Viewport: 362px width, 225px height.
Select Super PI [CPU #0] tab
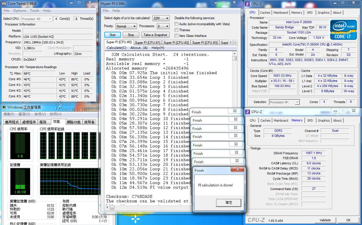pos(119,42)
